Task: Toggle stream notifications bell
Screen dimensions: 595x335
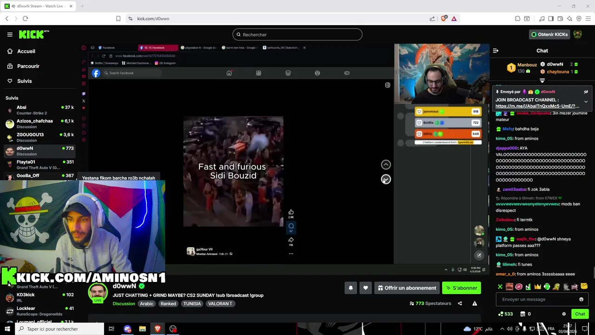Action: coord(350,288)
